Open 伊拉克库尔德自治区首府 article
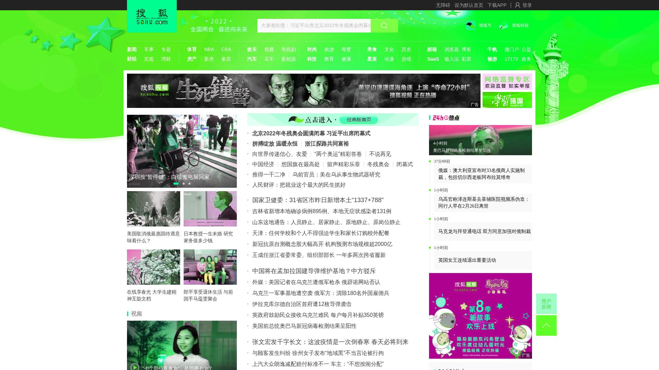Screen dimensions: 659x370 tap(302, 304)
